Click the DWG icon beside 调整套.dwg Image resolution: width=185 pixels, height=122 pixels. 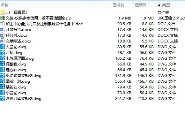2,64
